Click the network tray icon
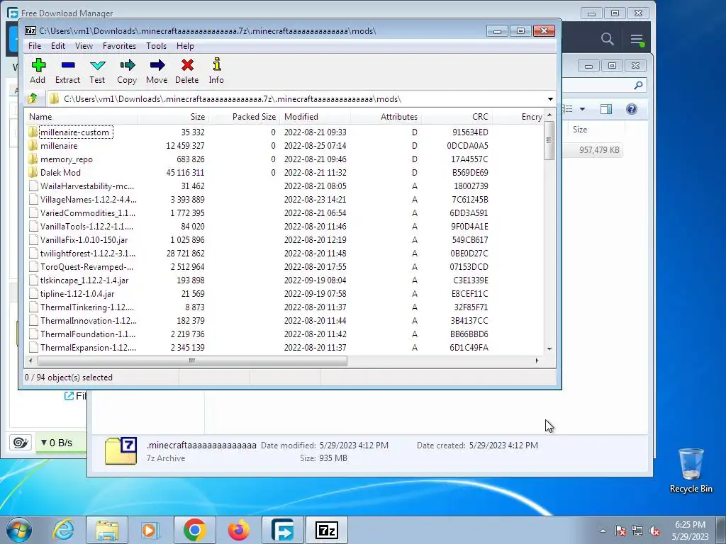 pos(637,531)
